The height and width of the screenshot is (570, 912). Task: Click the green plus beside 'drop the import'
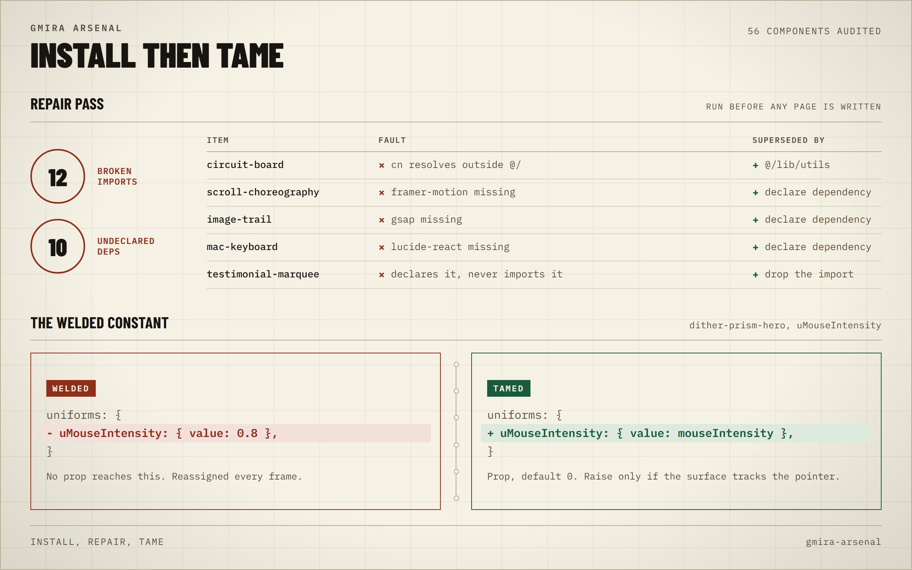pos(755,275)
